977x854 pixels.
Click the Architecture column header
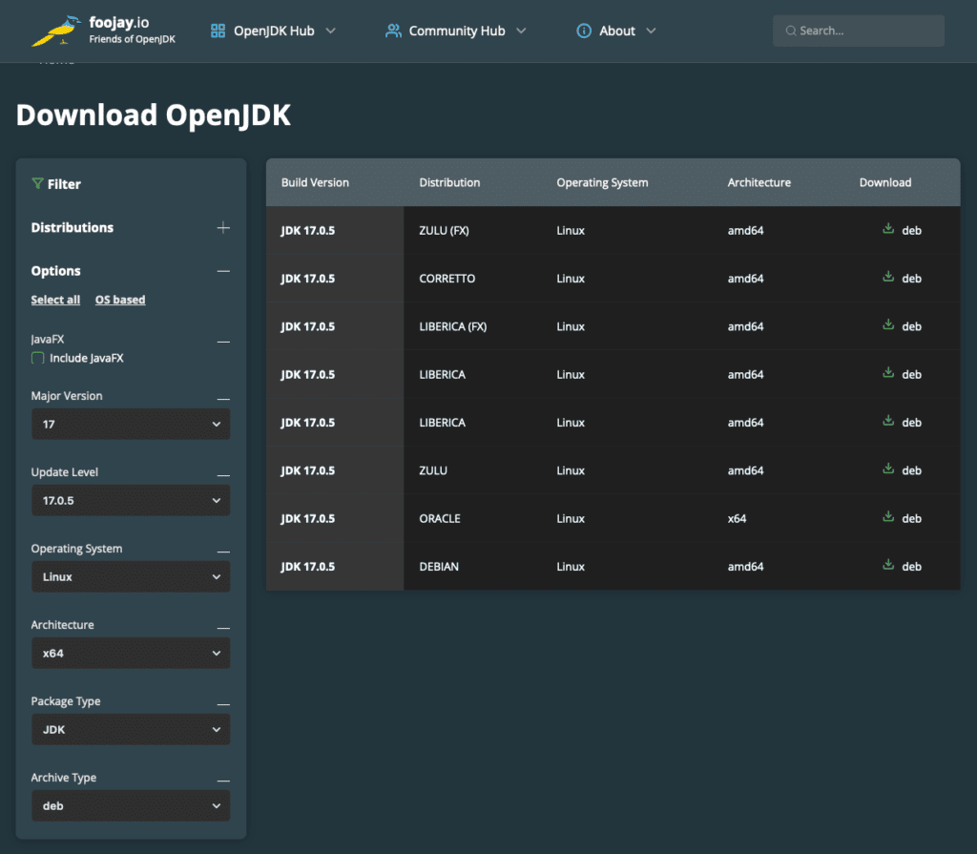click(x=759, y=182)
